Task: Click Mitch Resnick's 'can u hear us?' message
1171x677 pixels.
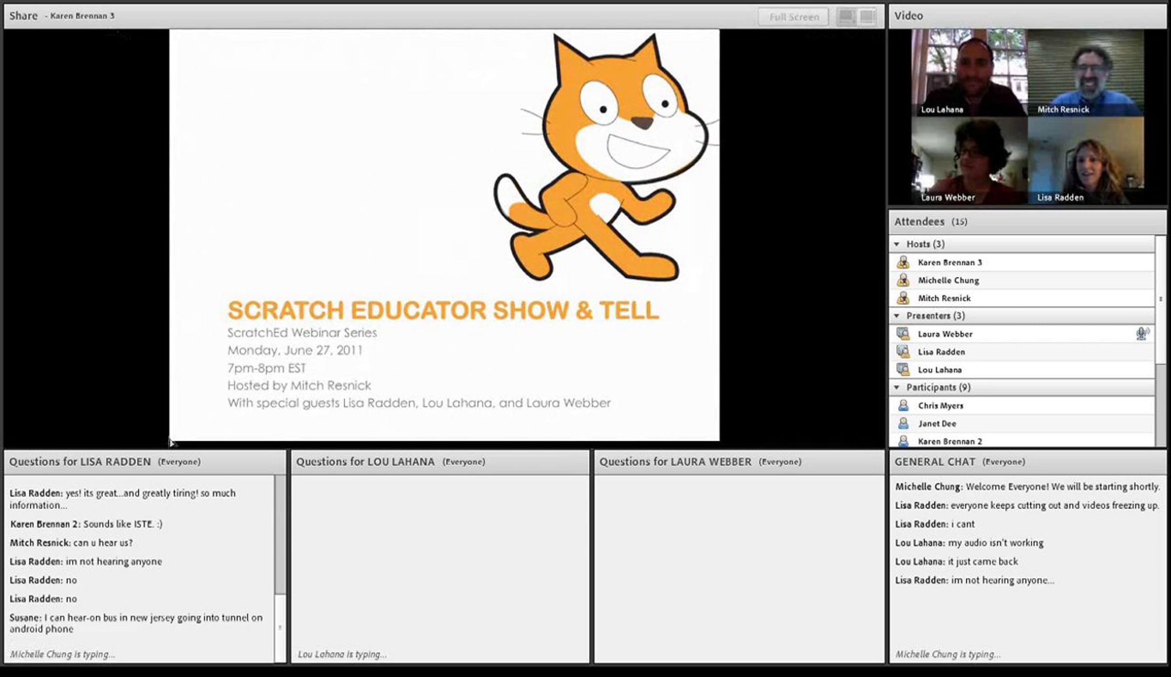Action: tap(71, 542)
